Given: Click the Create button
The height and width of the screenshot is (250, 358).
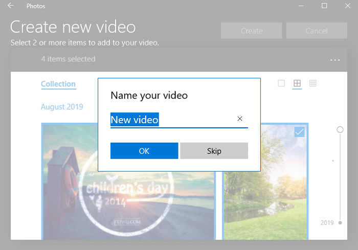Looking at the screenshot, I should click(x=252, y=31).
